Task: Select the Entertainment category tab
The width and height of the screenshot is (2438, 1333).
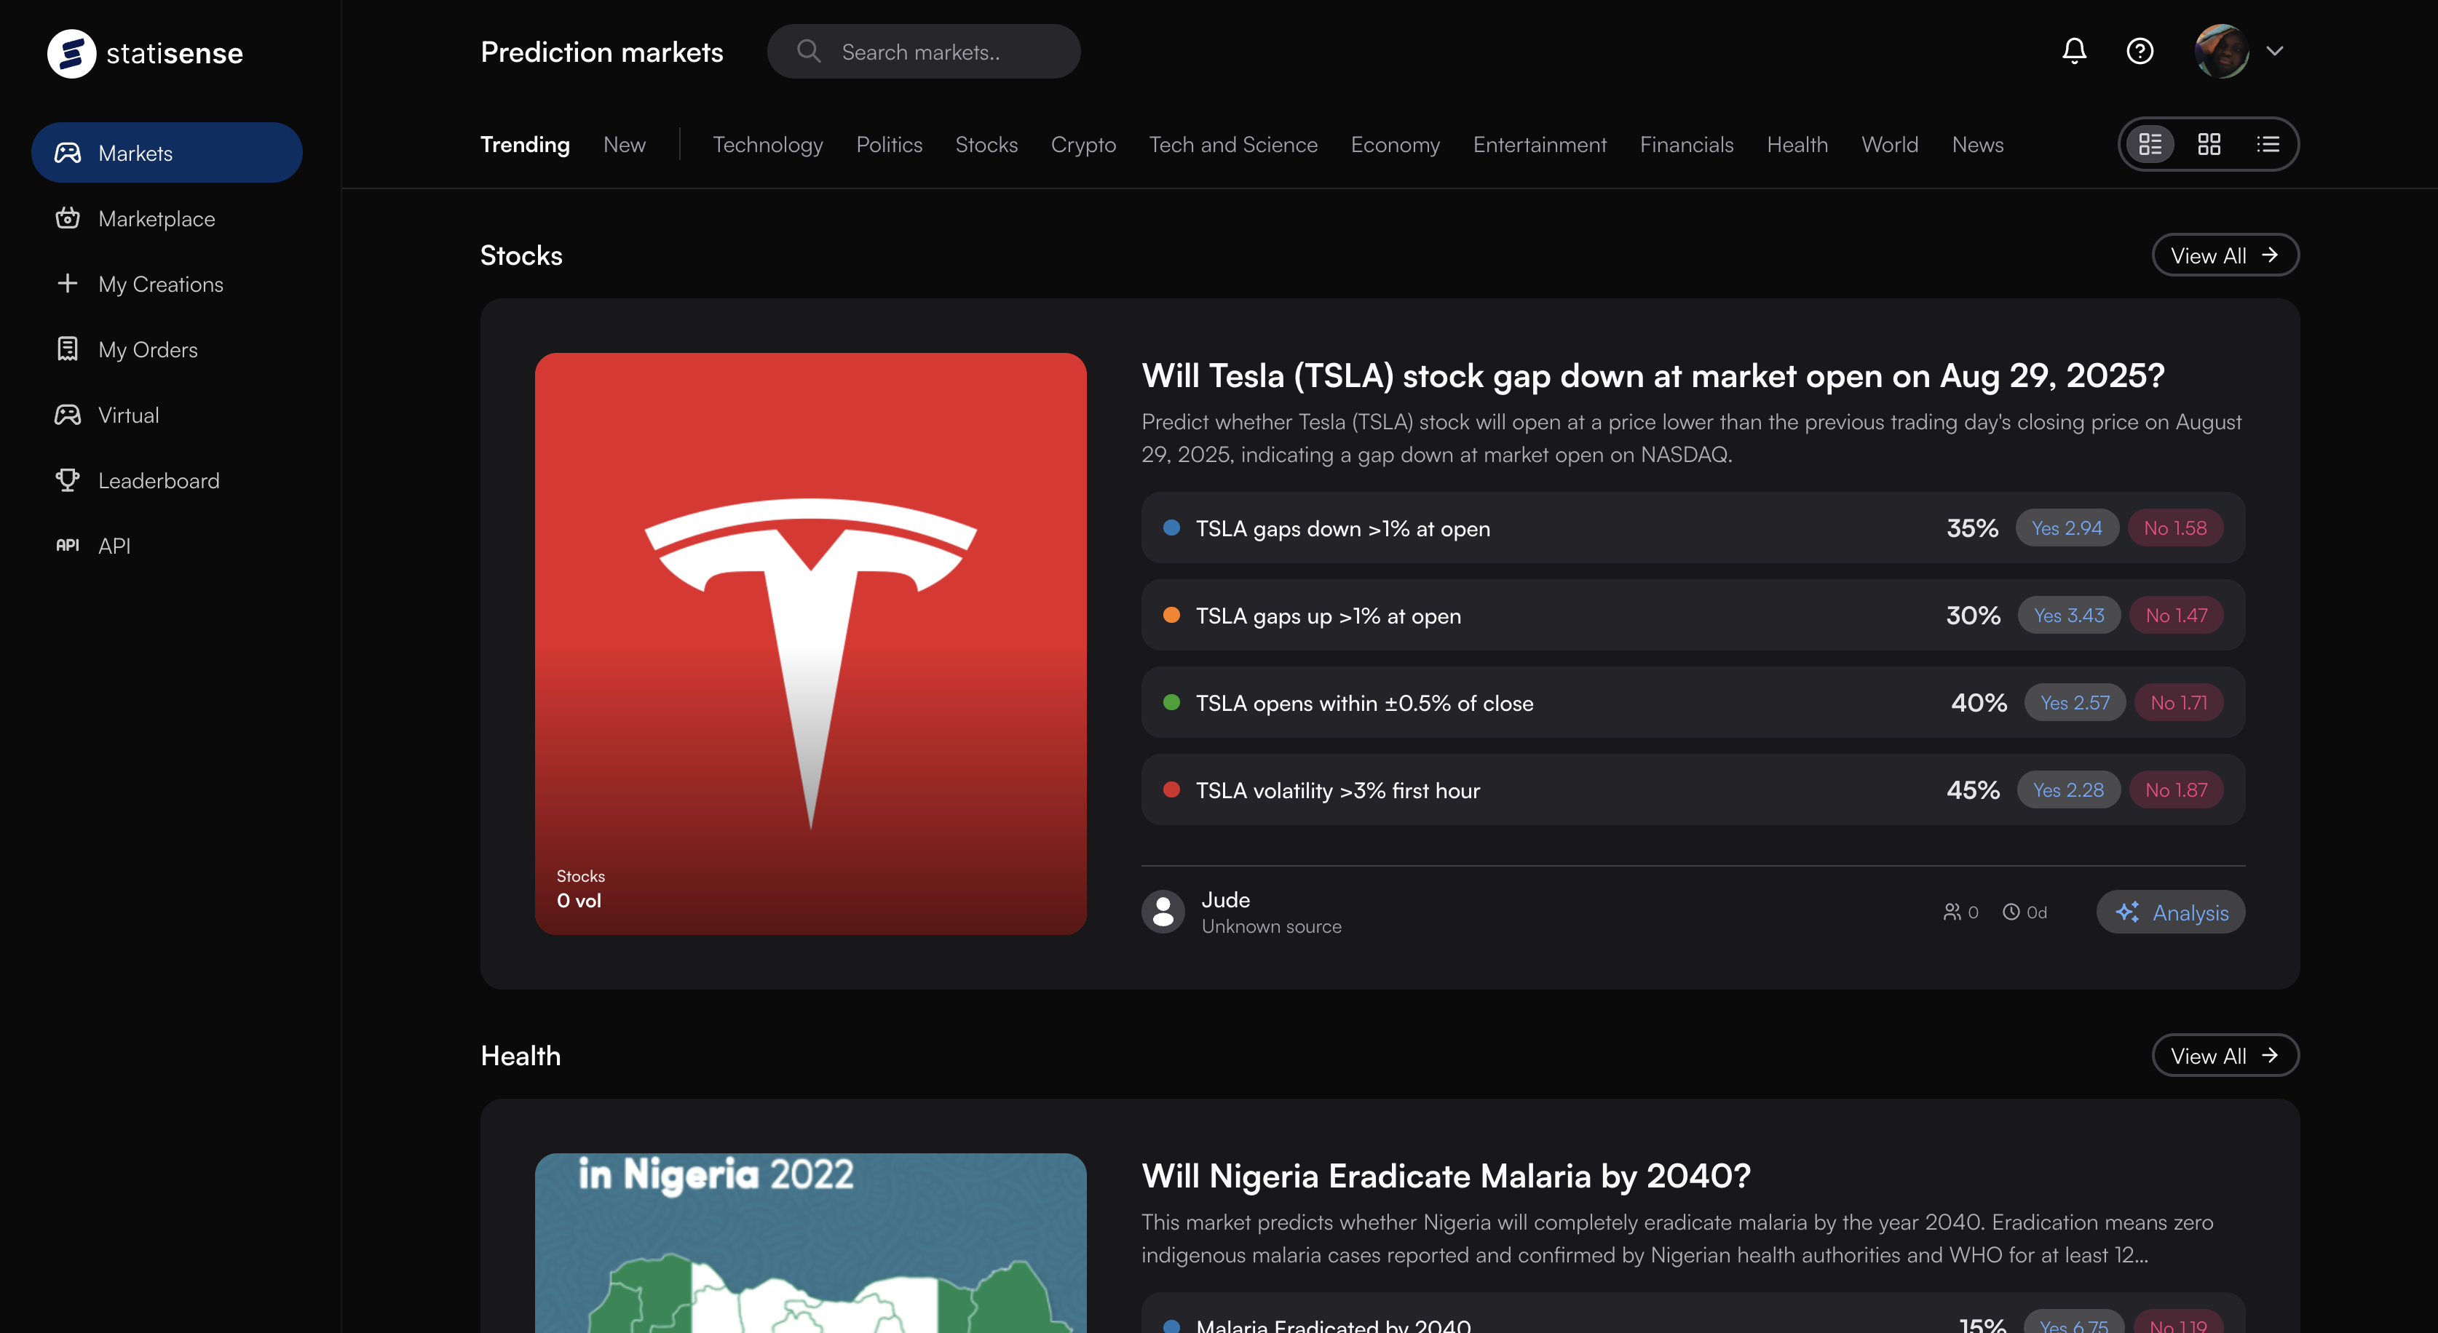Action: (1540, 144)
